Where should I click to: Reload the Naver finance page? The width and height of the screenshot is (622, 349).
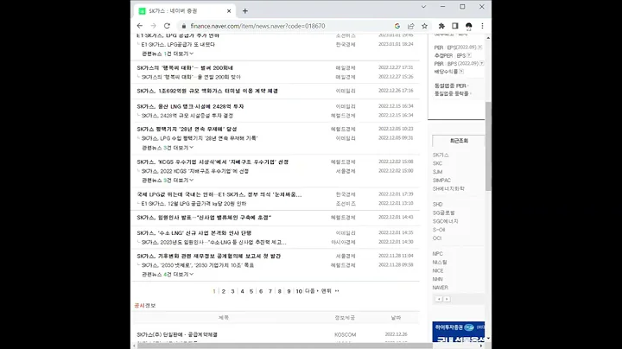pos(167,26)
